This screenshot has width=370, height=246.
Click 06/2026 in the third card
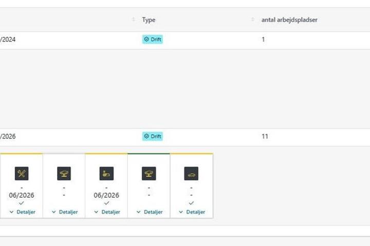coord(106,195)
